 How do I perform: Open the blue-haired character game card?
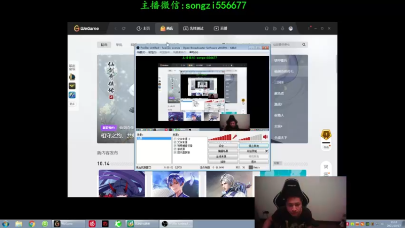click(x=176, y=183)
